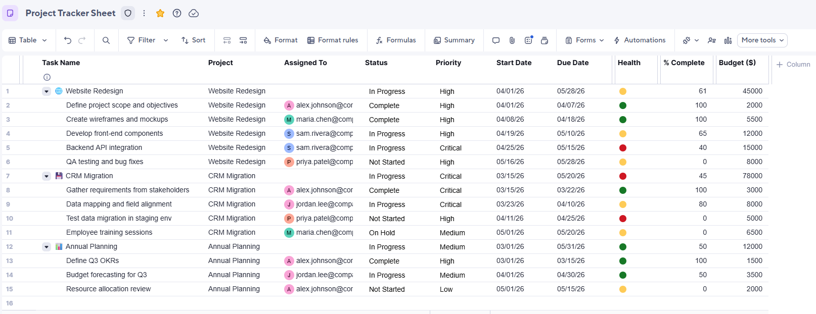Image resolution: width=816 pixels, height=314 pixels.
Task: Click the Task Name column info icon
Action: click(x=47, y=77)
